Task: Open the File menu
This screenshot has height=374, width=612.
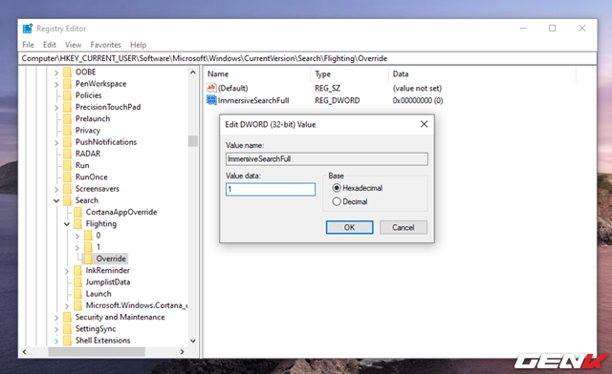Action: tap(28, 45)
